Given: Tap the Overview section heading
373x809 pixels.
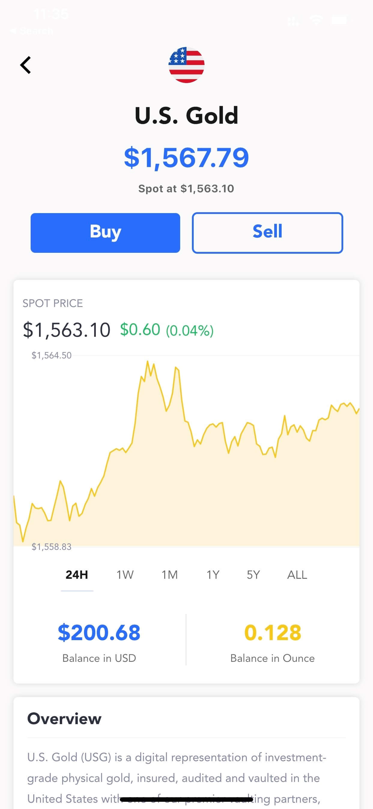Looking at the screenshot, I should [64, 719].
